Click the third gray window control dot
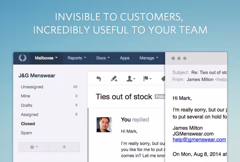This screenshot has width=240, height=162. (x=185, y=58)
